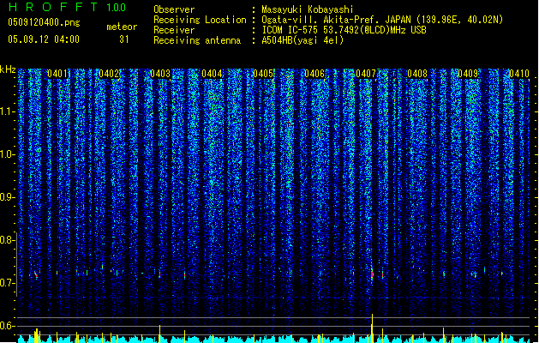Click the Receiving antenna label
Viewport: 539px width, 343px height.
(x=197, y=40)
